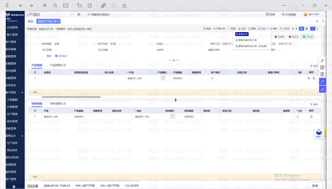This screenshot has height=189, width=332.
Task: Click the 弃审 button
Action: pyautogui.click(x=315, y=186)
